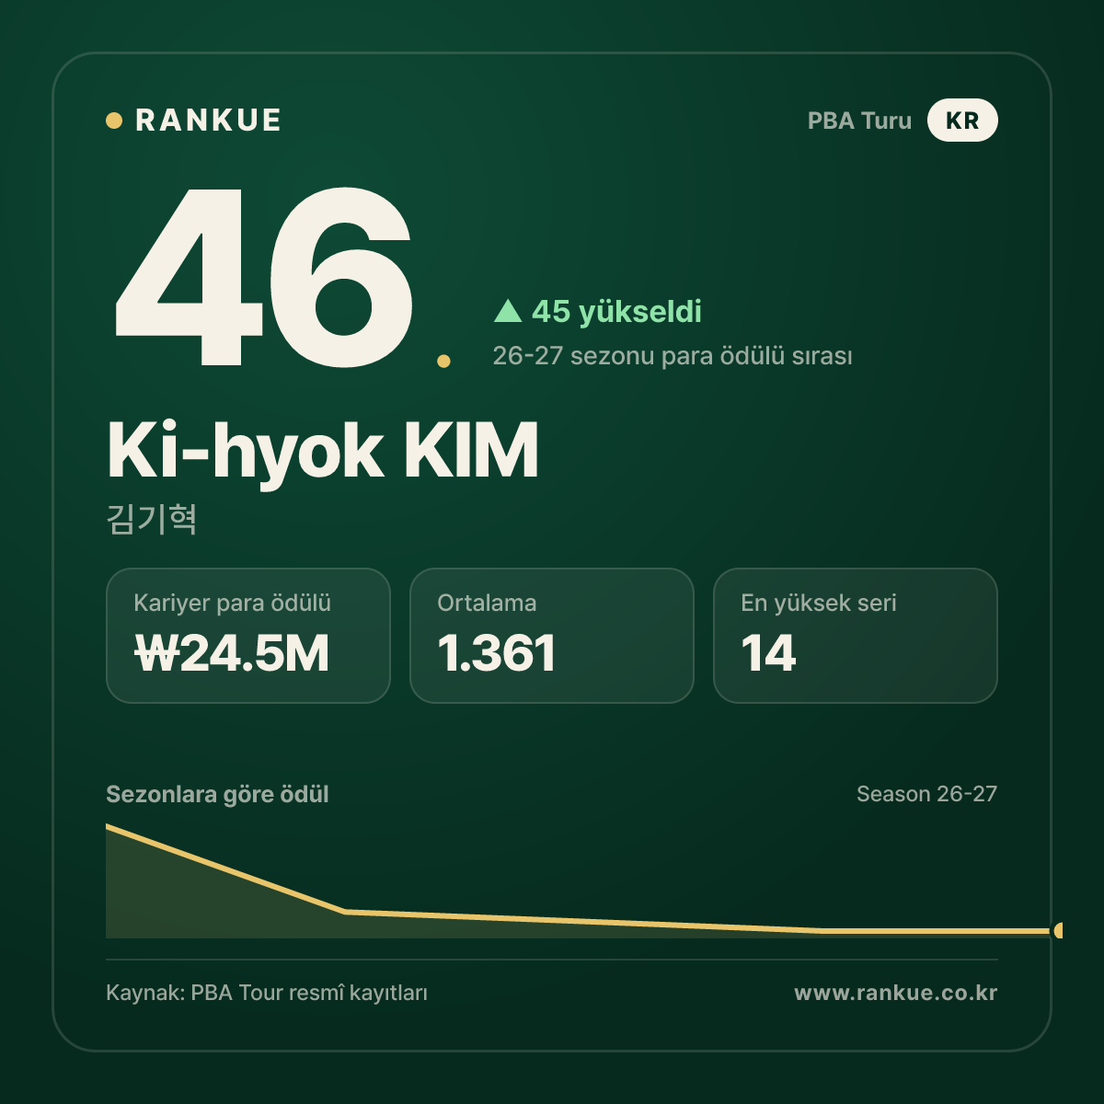Click the 'Season 26-27' label

coord(926,794)
